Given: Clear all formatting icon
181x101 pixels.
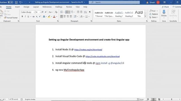Looking at the screenshot, I should (56, 12).
